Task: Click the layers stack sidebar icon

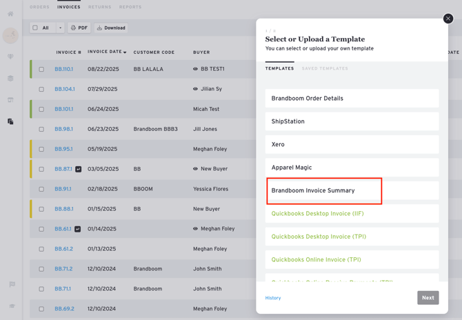Action: point(10,79)
